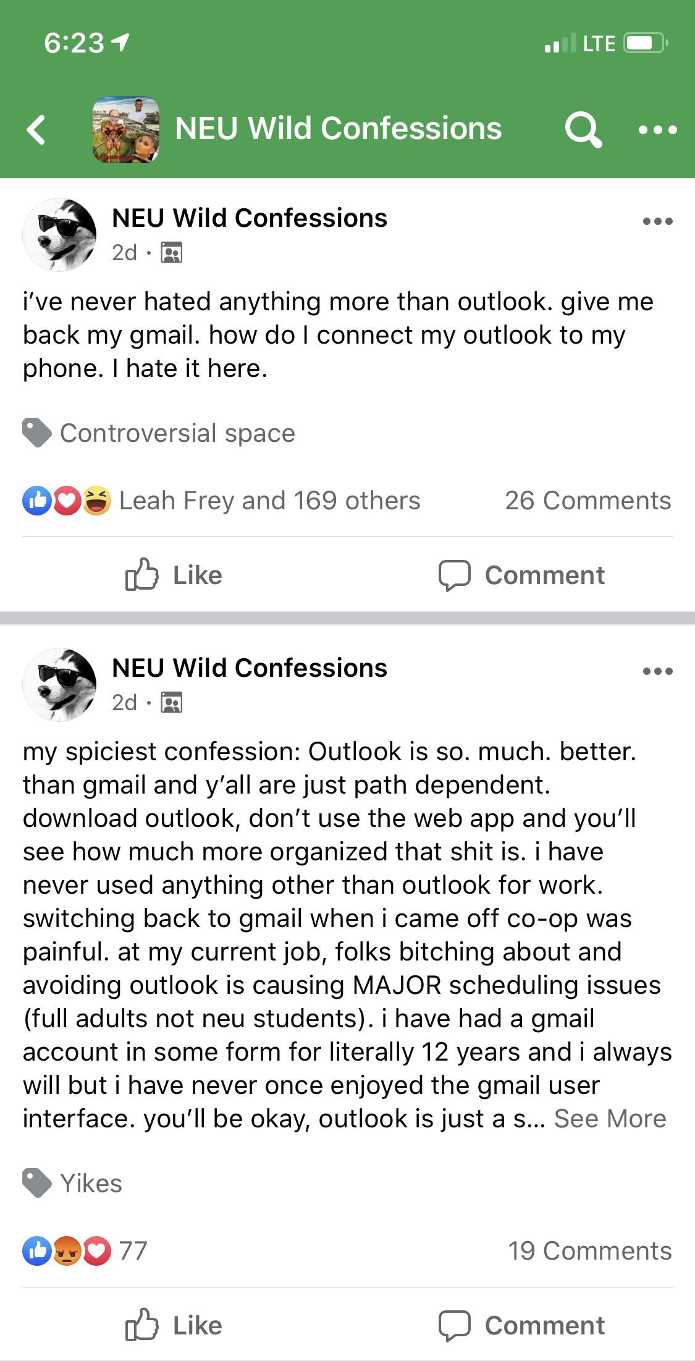The width and height of the screenshot is (695, 1361).
Task: Open options menu on spiciest confession post
Action: pyautogui.click(x=657, y=671)
